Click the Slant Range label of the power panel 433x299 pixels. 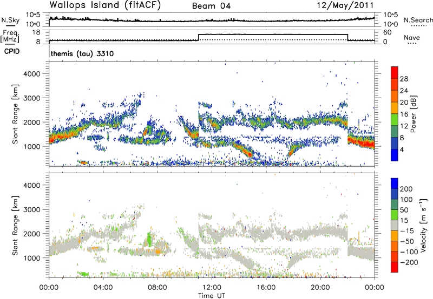(15, 114)
